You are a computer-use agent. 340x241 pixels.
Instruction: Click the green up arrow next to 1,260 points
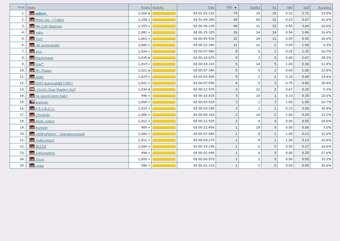(149, 13)
